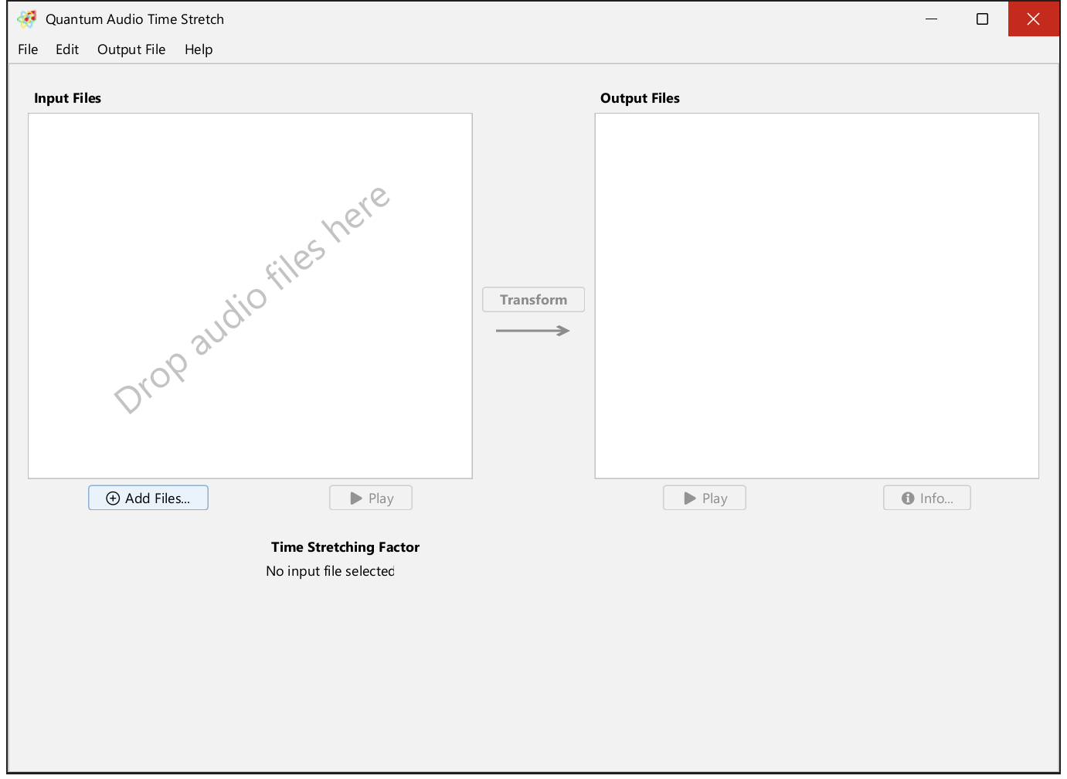
Task: Open the Edit menu
Action: point(67,49)
